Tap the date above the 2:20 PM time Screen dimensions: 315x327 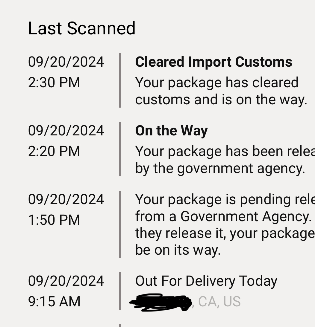pos(66,131)
